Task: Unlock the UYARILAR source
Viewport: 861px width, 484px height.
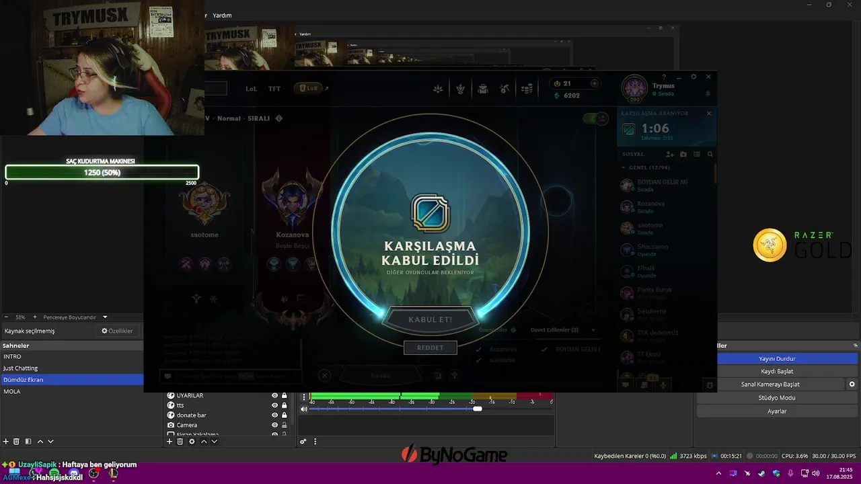Action: tap(285, 395)
